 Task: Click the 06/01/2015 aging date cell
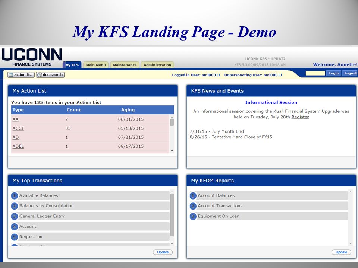click(131, 119)
